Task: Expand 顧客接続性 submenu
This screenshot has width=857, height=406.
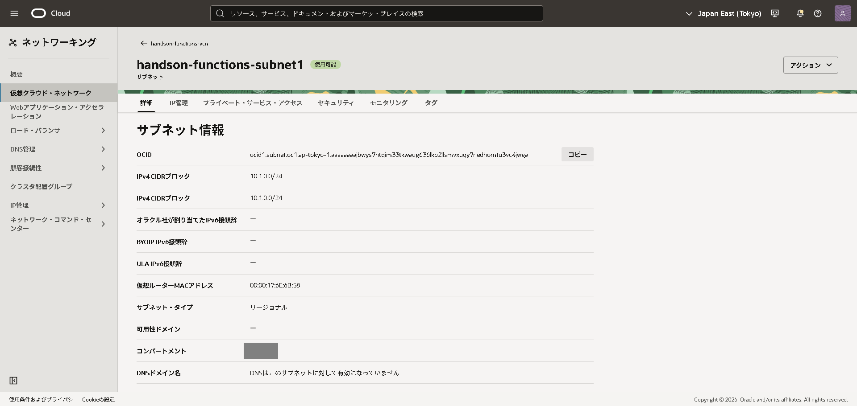Action: pos(103,168)
